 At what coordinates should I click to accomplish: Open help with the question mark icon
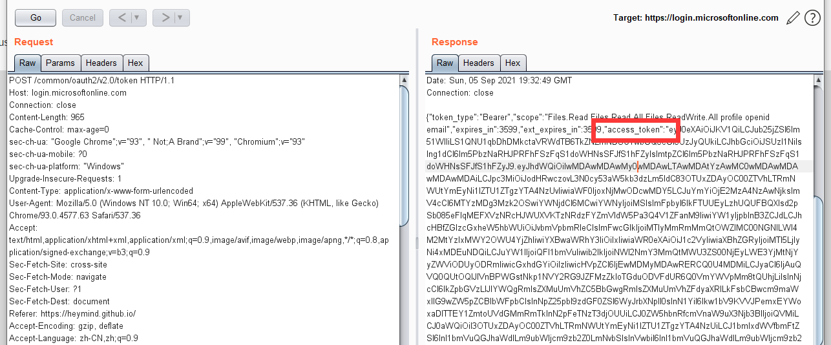[x=812, y=18]
